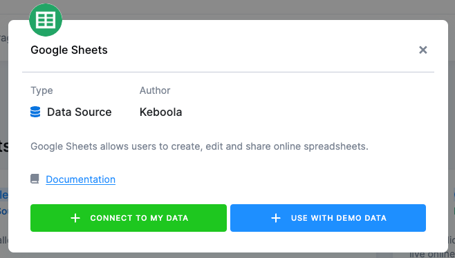Screen dimensions: 455x258
Task: Click the plus icon on Use With Demo Data
Action: click(x=276, y=218)
